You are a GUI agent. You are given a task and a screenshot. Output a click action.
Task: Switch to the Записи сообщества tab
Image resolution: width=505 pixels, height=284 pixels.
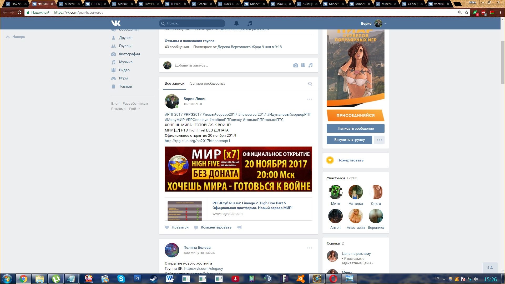coord(208,83)
